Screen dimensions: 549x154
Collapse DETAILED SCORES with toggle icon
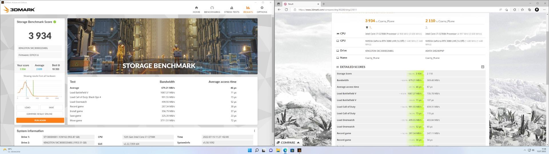pyautogui.click(x=483, y=67)
